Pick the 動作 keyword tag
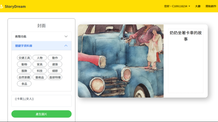 (x=55, y=58)
